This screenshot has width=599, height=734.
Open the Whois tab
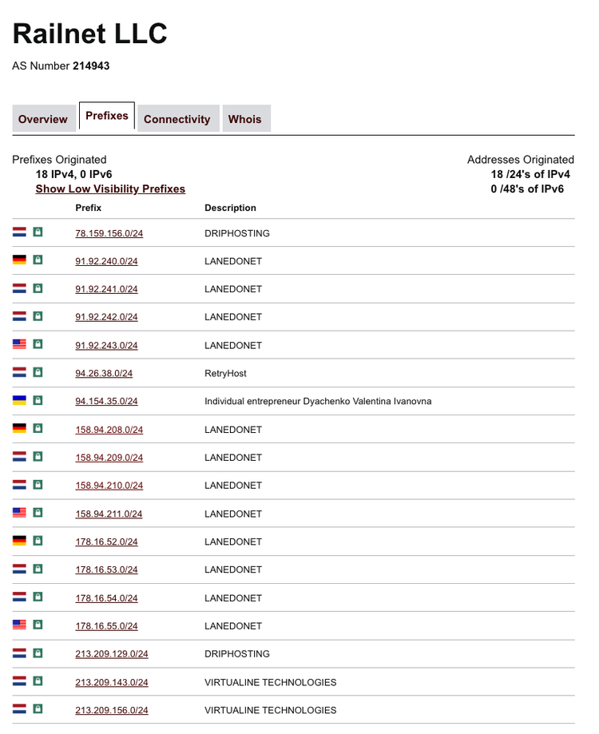tap(244, 119)
